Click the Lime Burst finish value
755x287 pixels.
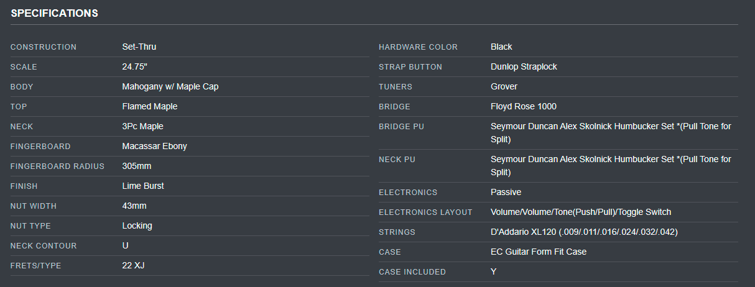[143, 186]
